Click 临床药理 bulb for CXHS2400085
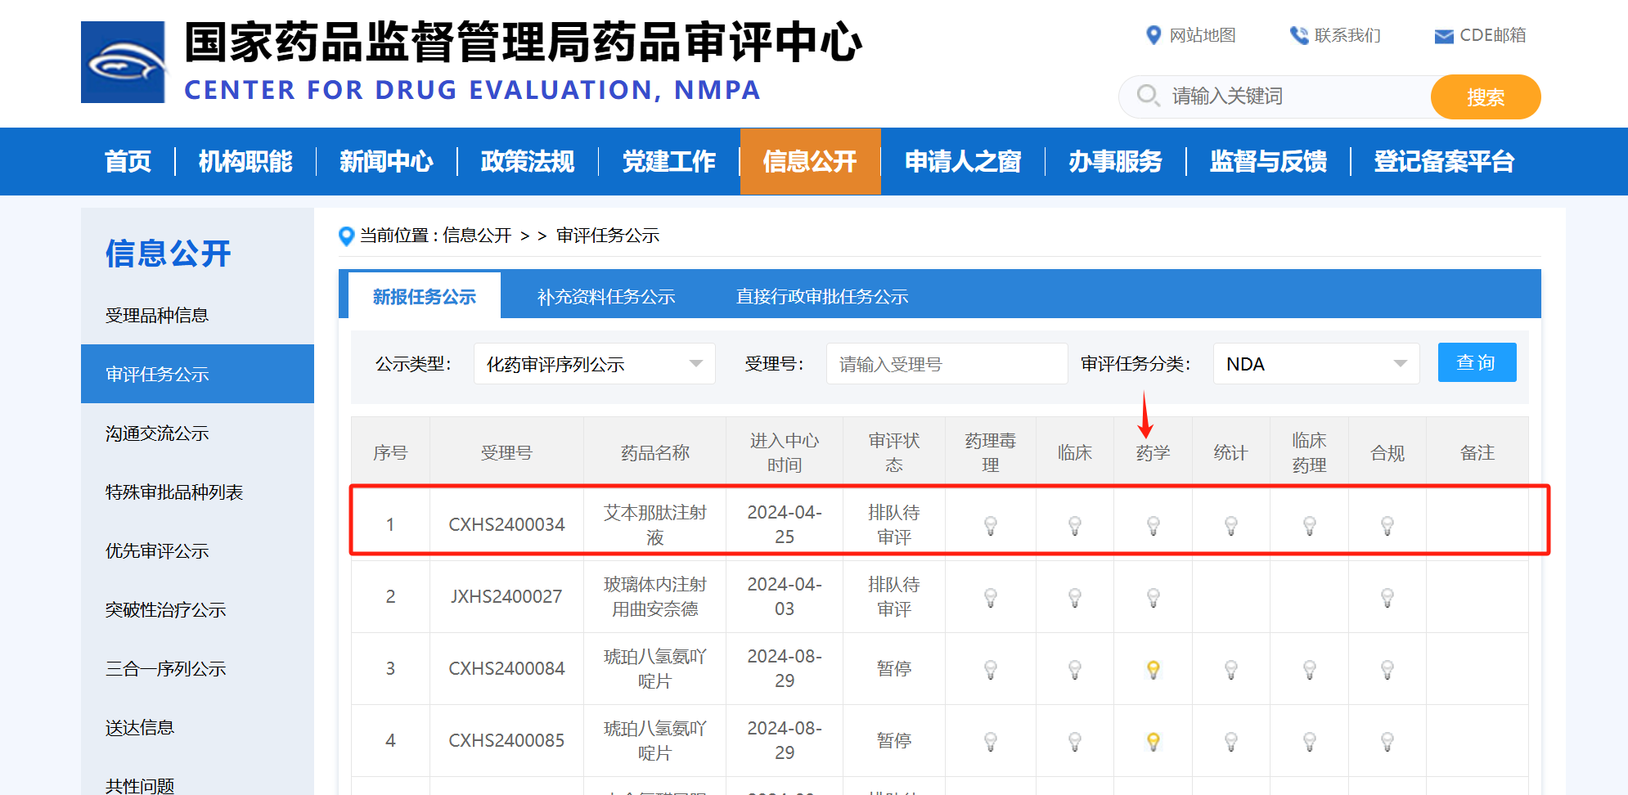Image resolution: width=1628 pixels, height=795 pixels. [1310, 741]
